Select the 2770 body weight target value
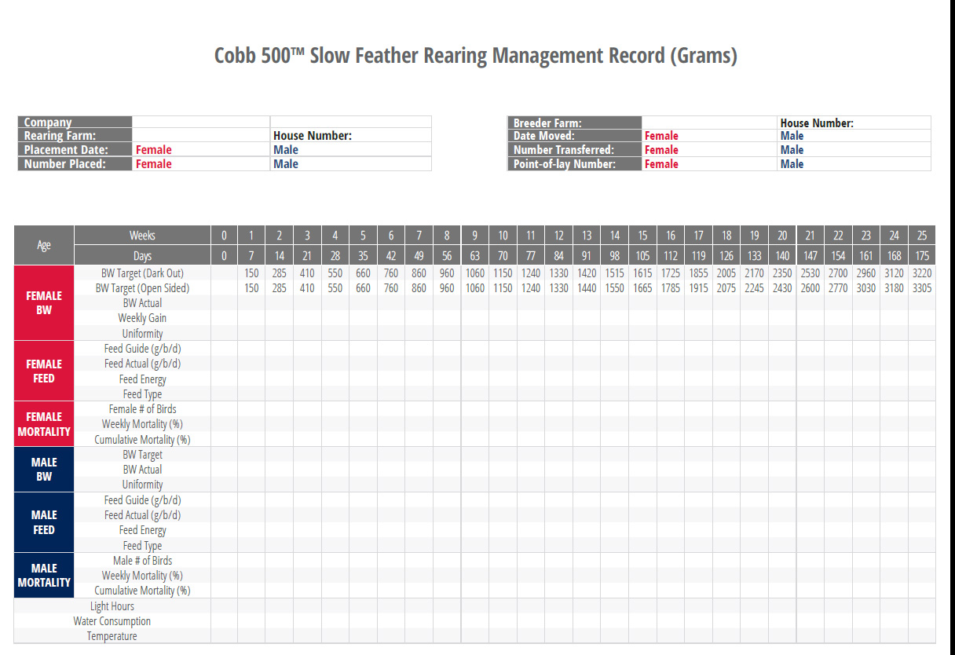The height and width of the screenshot is (655, 955). pyautogui.click(x=838, y=288)
